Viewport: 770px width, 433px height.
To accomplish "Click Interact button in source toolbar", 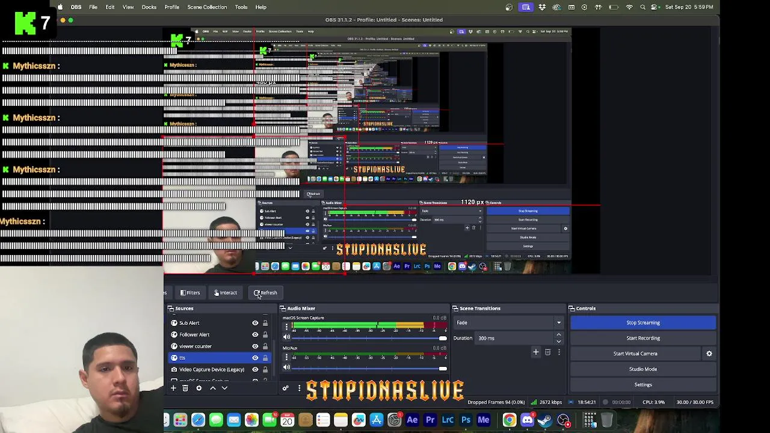I will coord(226,293).
